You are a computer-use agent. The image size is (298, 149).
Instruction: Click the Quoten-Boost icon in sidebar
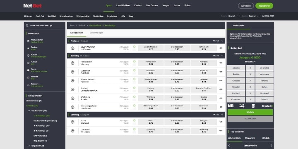point(28,48)
